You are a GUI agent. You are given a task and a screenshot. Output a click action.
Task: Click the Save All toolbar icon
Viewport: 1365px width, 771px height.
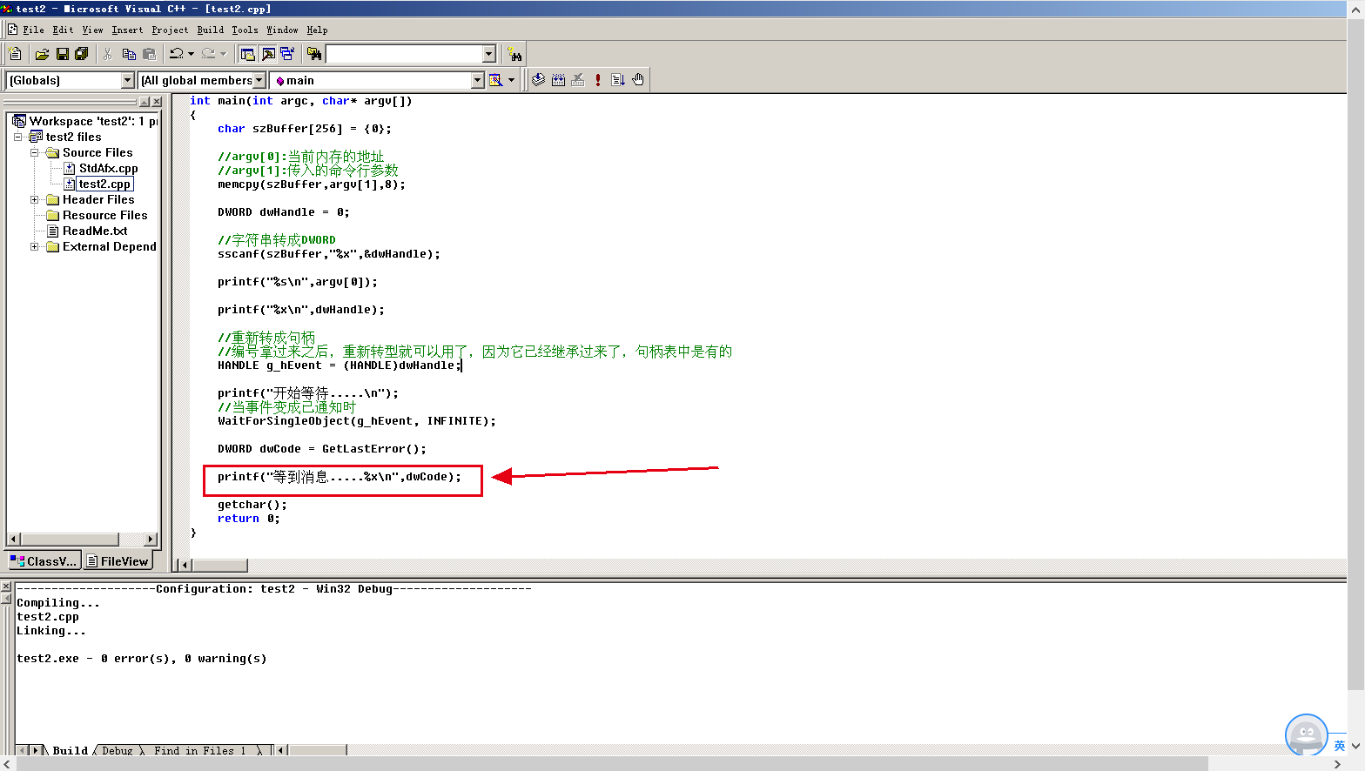tap(82, 54)
